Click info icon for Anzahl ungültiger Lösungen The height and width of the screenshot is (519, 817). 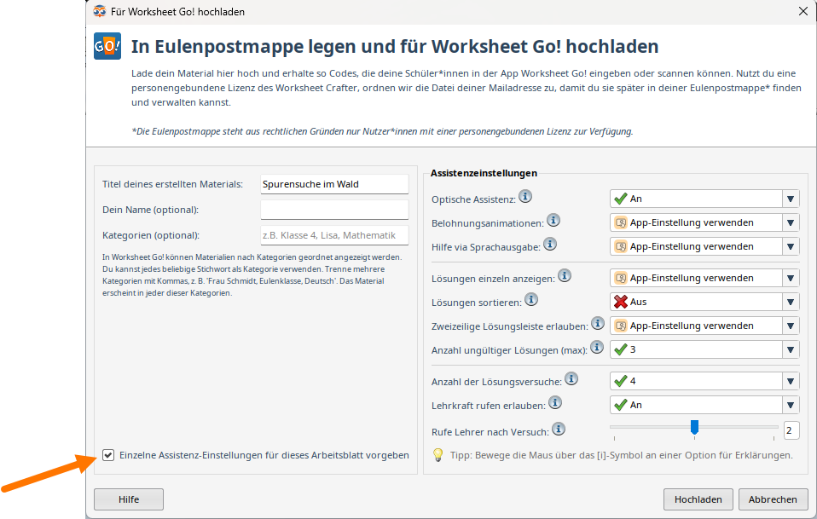(x=597, y=347)
